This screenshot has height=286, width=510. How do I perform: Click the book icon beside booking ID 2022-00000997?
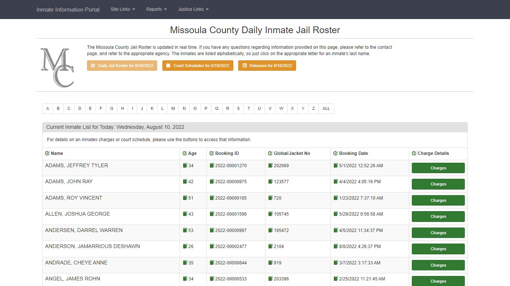pyautogui.click(x=212, y=230)
